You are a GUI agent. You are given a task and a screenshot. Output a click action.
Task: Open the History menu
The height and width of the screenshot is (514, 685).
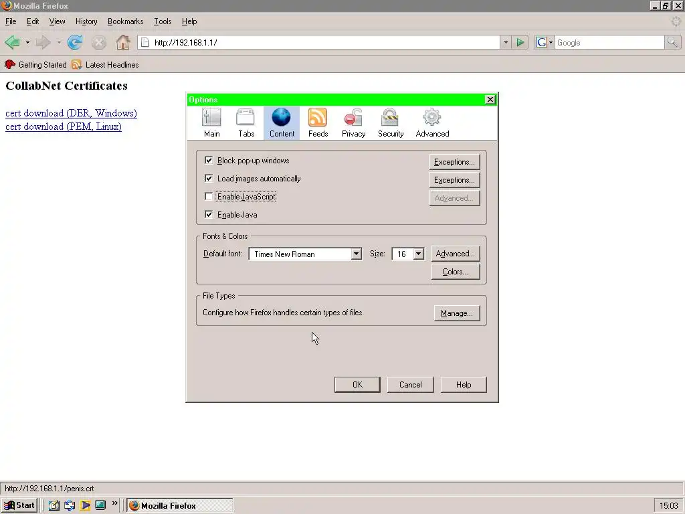86,21
